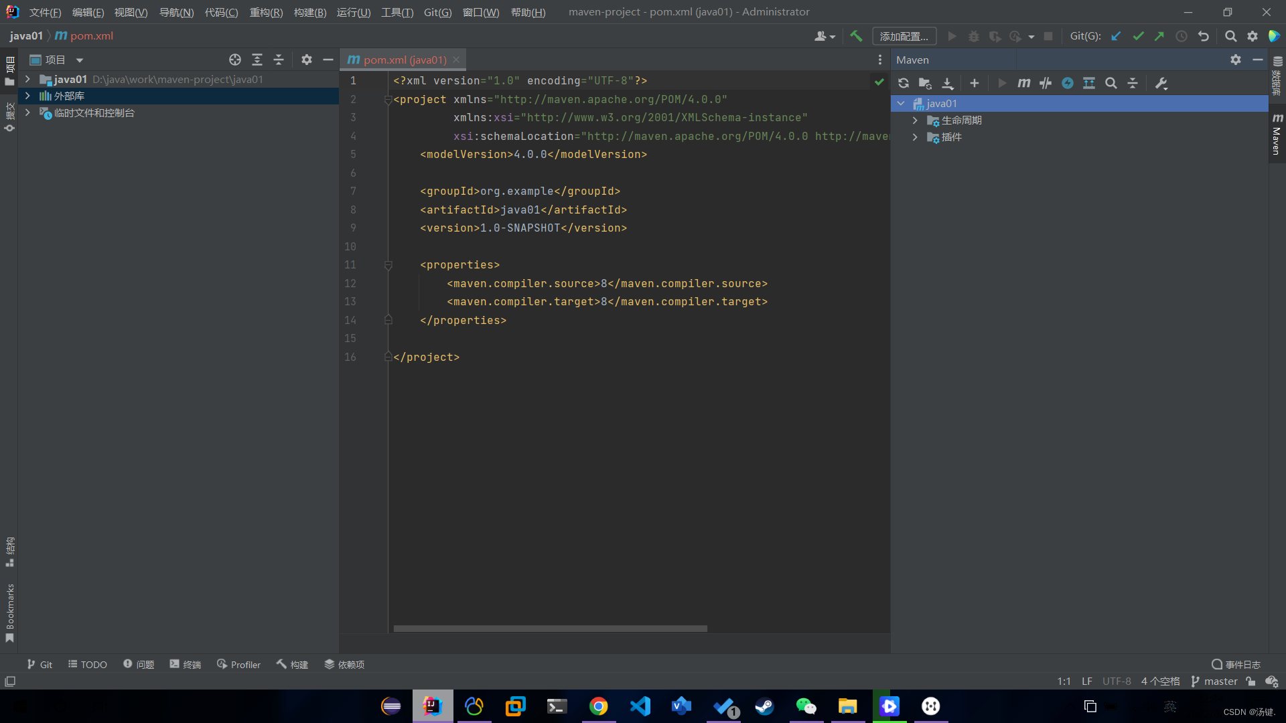Toggle file read-only lock icon
This screenshot has height=723, width=1286.
tap(1251, 681)
